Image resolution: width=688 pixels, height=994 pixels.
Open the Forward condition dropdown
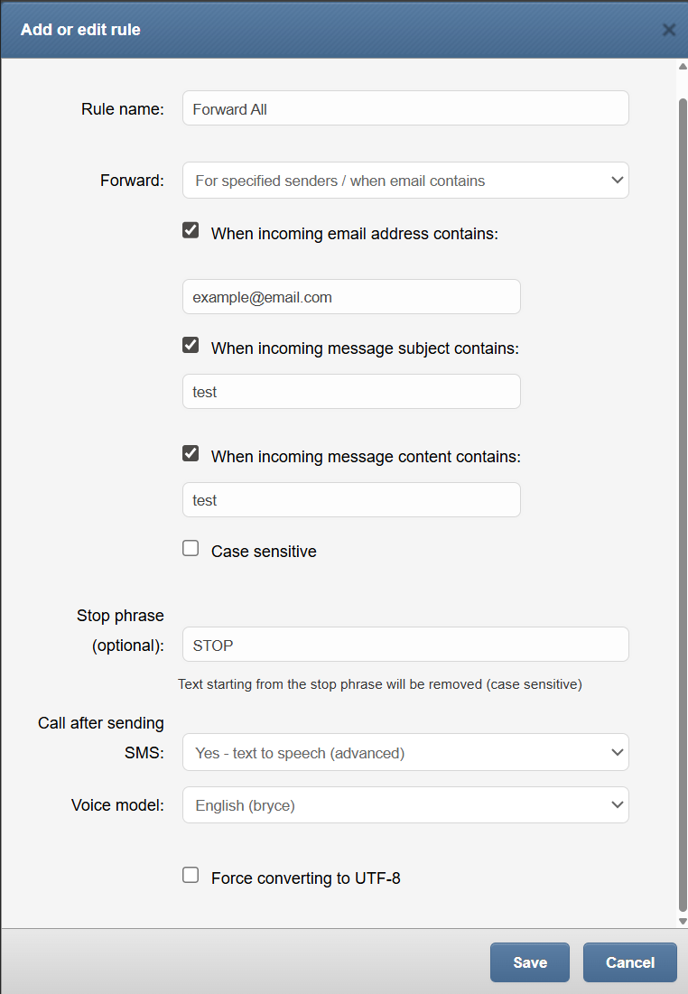[405, 181]
